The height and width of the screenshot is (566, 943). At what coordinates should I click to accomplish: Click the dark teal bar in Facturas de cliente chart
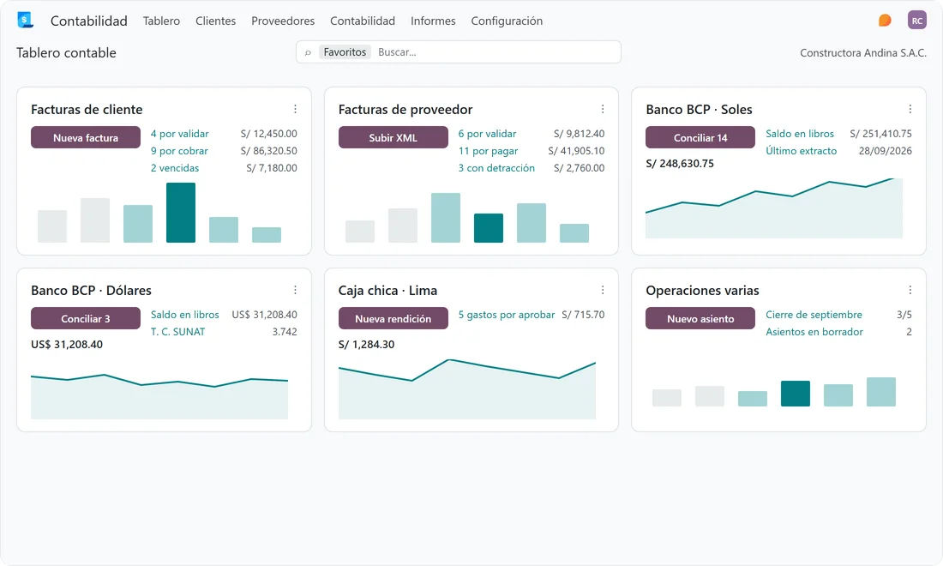pyautogui.click(x=181, y=213)
